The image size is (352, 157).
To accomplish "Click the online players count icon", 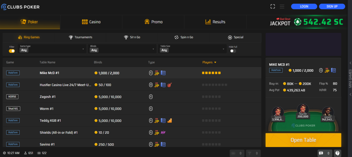I will tap(25, 153).
